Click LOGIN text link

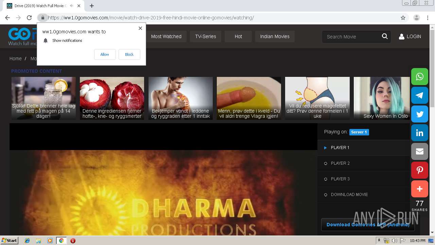coord(414,36)
